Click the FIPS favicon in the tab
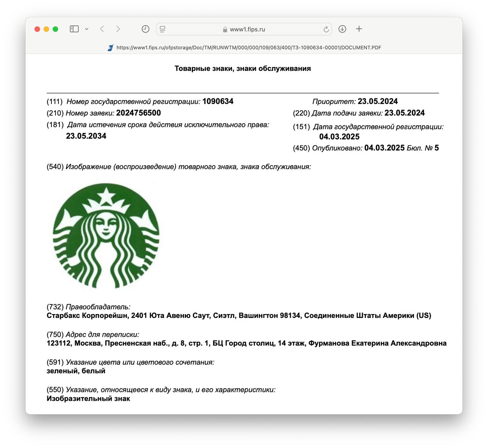Image resolution: width=488 pixels, height=448 pixels. coord(111,48)
